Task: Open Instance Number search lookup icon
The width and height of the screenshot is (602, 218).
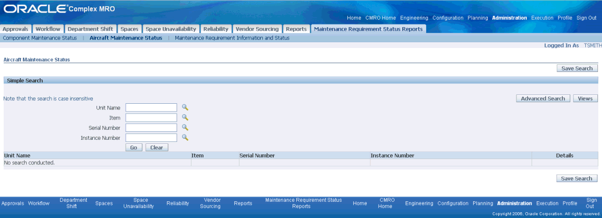Action: pos(185,137)
